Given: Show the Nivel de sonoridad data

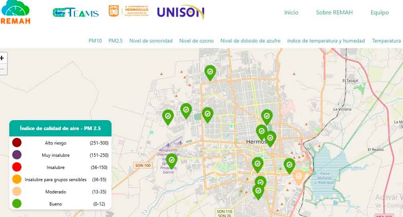Looking at the screenshot, I should (151, 41).
